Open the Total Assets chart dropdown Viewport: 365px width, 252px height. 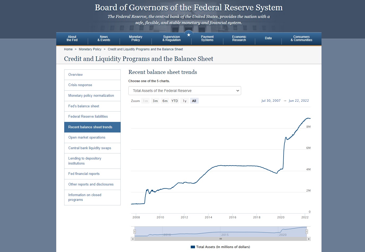(x=185, y=91)
